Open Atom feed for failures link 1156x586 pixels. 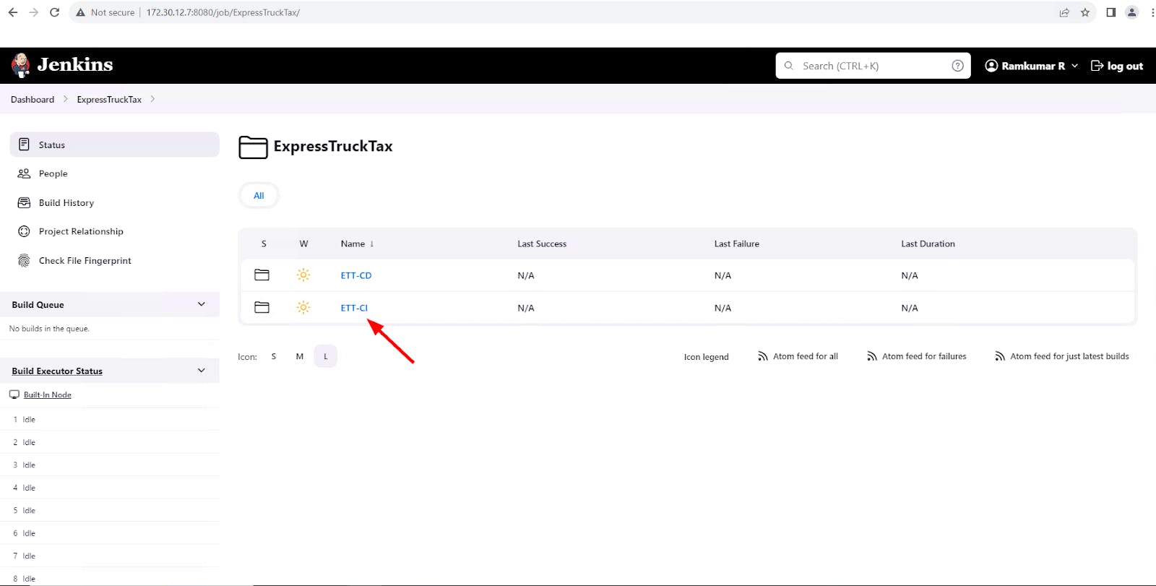pyautogui.click(x=924, y=356)
